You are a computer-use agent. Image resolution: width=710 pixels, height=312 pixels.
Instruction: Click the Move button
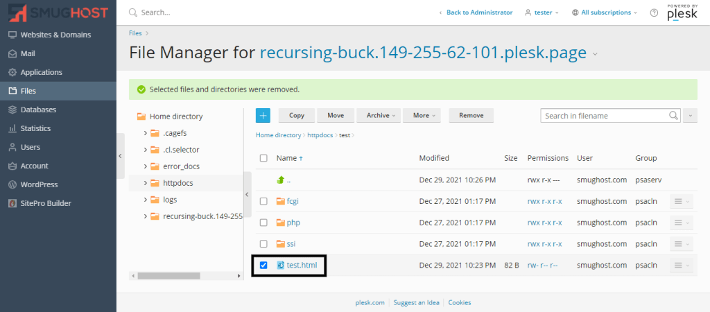pos(336,116)
